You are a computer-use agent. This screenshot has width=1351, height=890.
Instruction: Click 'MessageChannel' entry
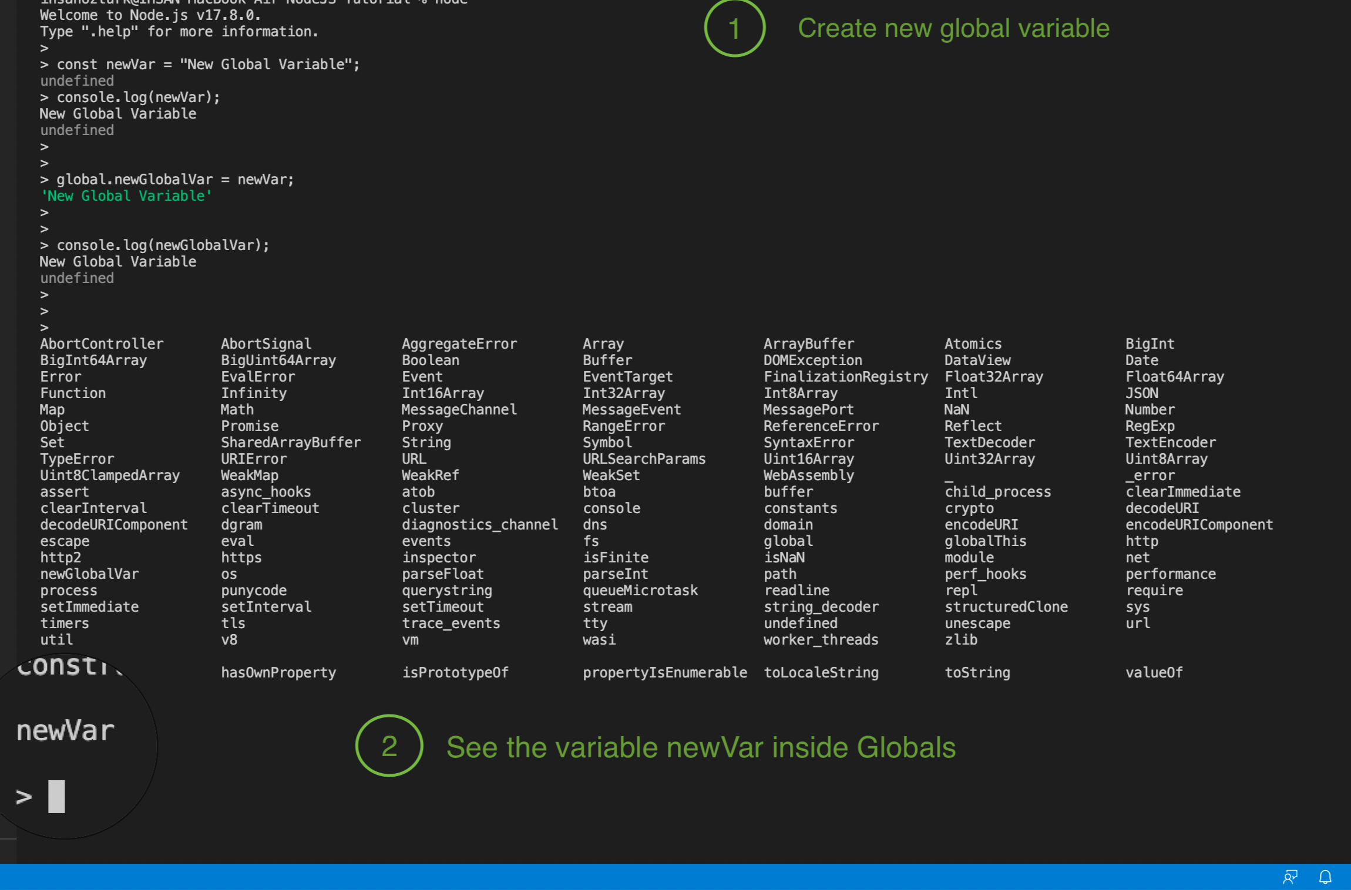pos(459,410)
